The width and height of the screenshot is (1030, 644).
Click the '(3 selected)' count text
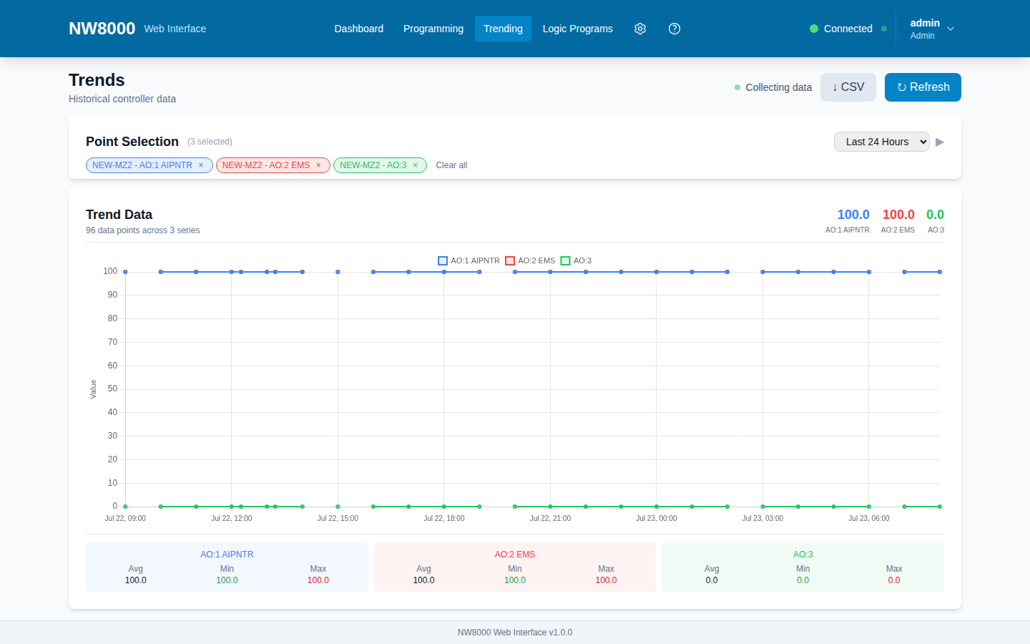(210, 142)
